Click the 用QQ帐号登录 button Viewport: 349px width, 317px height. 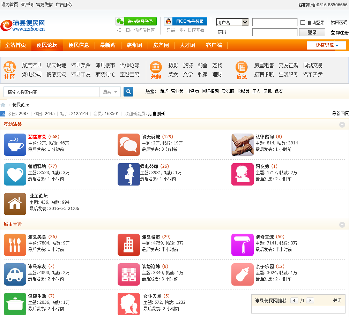[186, 21]
